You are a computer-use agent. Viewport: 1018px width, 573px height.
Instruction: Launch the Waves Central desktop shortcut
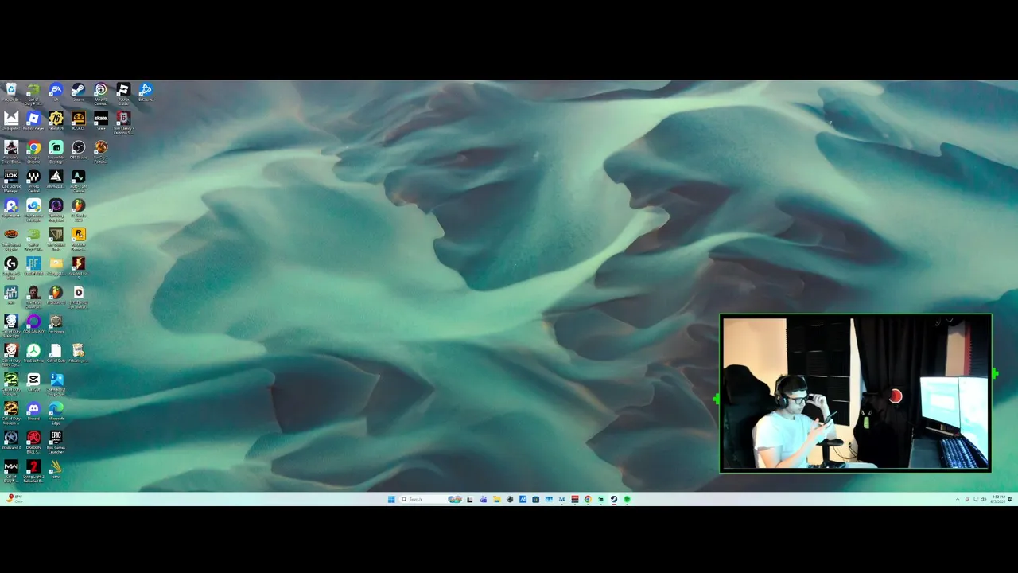pos(33,181)
